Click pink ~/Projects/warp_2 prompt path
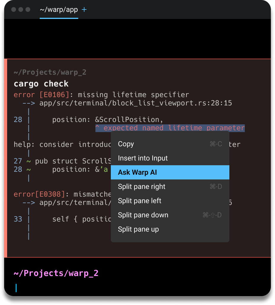 tap(56, 273)
